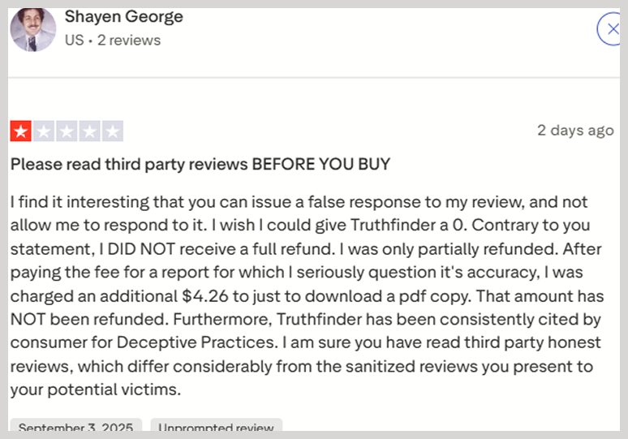Open the '2 days ago' timestamp
This screenshot has height=439, width=628.
click(575, 131)
